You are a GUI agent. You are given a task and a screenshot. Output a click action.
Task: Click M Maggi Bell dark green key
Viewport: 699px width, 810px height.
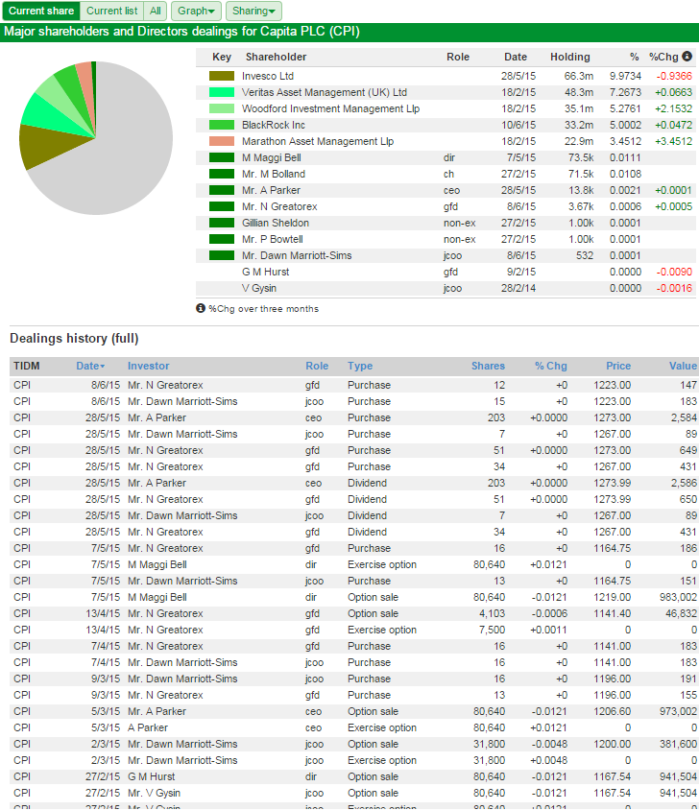[x=222, y=157]
